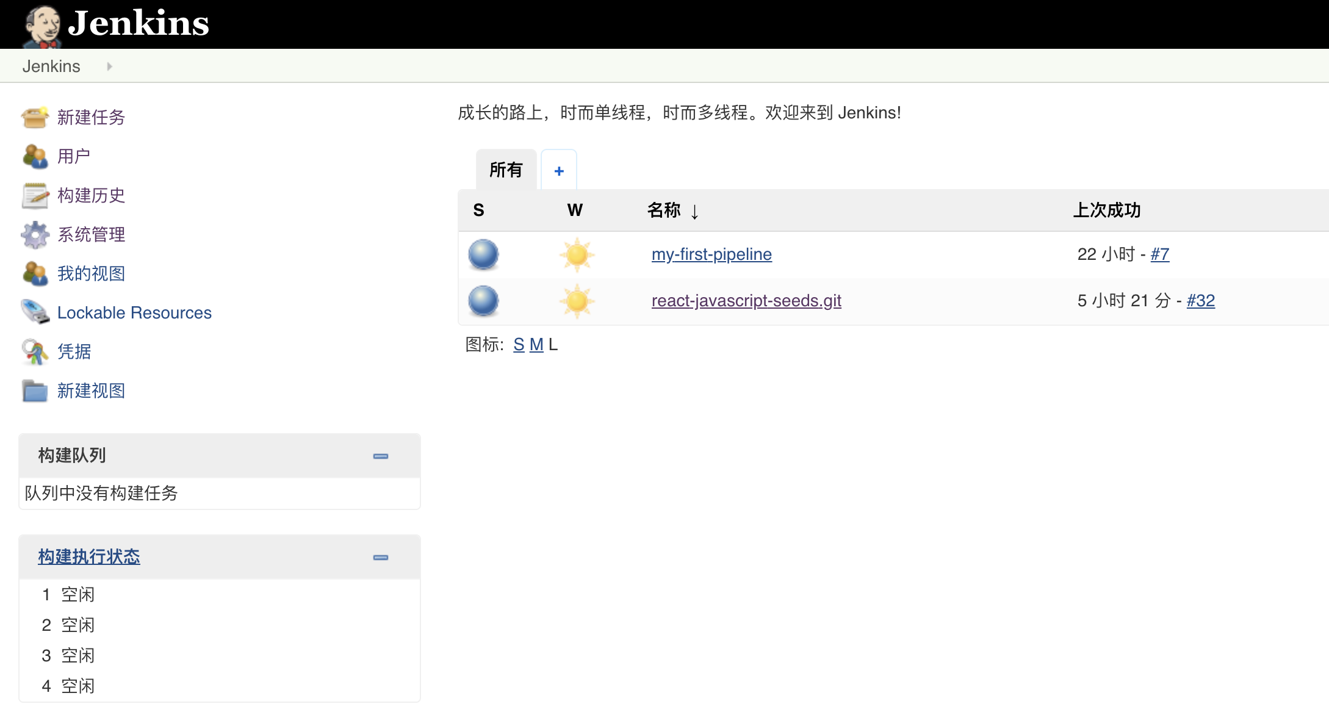Click sunny weather icon for react-javascript-seeds.git
Screen dimensions: 1329x715
coord(577,301)
